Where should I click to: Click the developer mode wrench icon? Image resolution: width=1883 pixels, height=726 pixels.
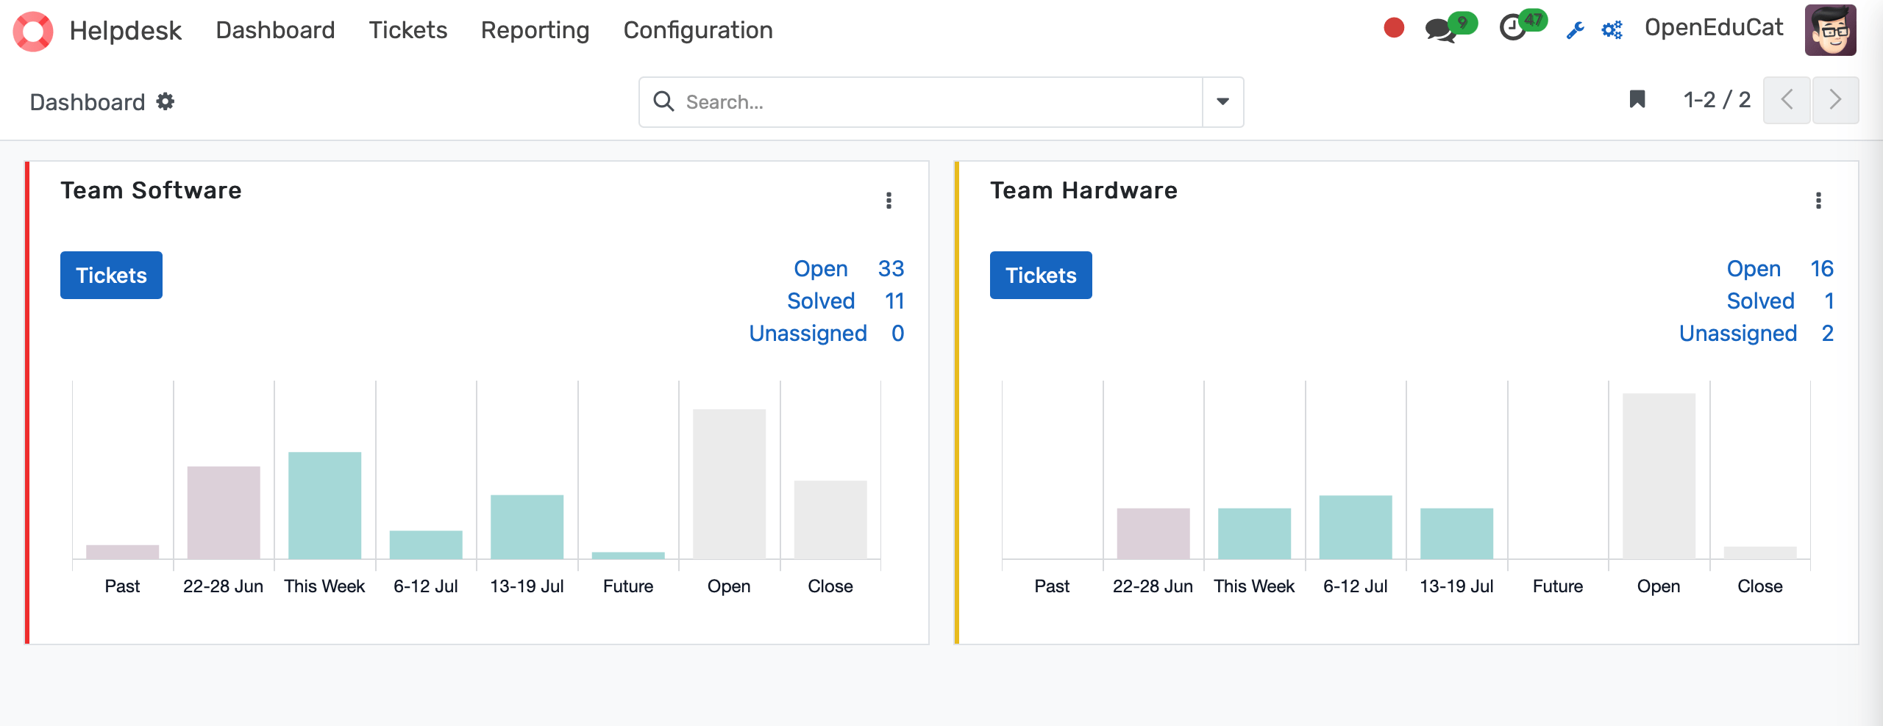click(1575, 30)
